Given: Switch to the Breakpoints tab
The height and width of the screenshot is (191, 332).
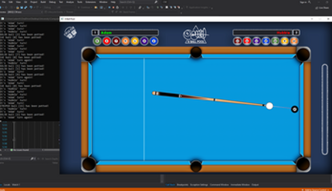Looking at the screenshot, I should click(x=182, y=185).
